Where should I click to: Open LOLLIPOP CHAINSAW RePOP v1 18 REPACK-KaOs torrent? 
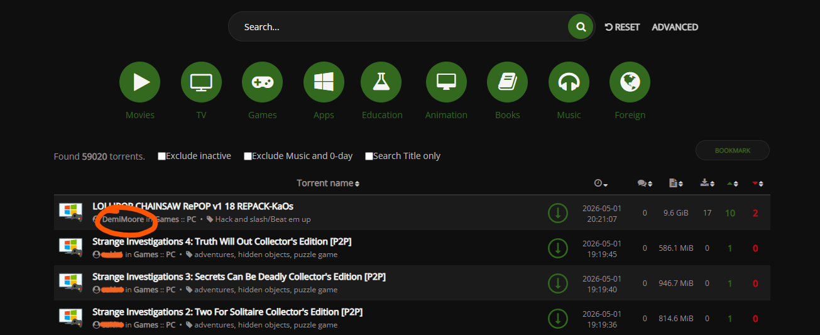point(193,206)
